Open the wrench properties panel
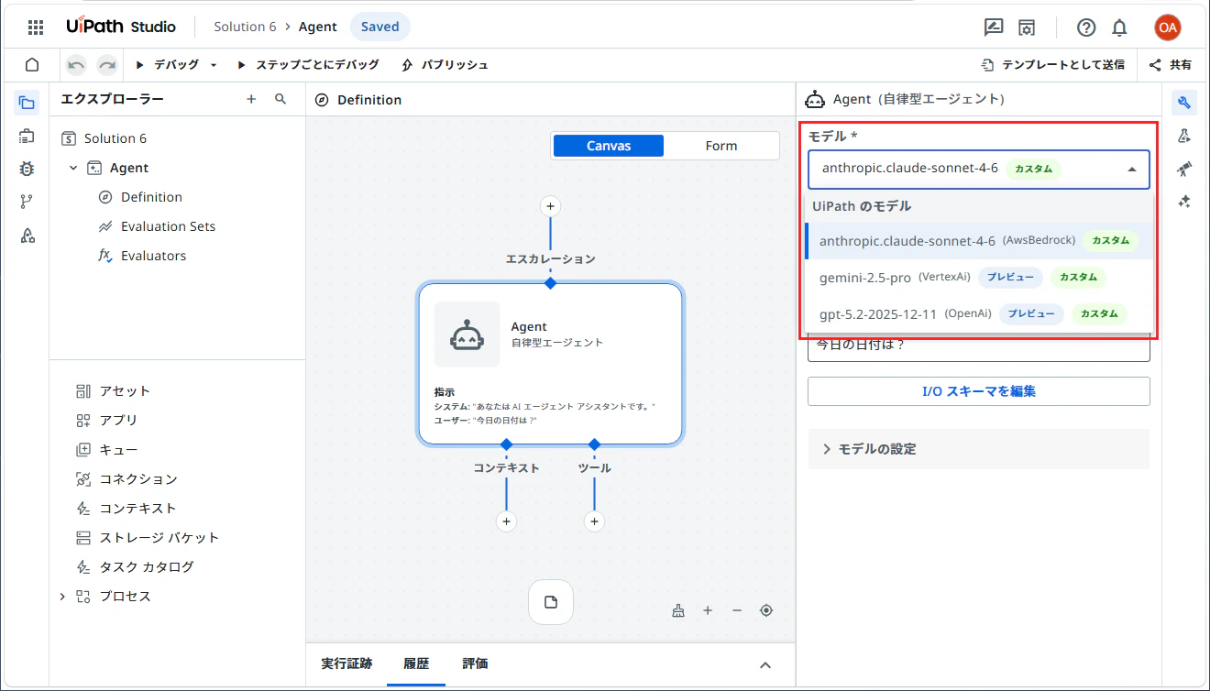The height and width of the screenshot is (691, 1210). (x=1184, y=103)
